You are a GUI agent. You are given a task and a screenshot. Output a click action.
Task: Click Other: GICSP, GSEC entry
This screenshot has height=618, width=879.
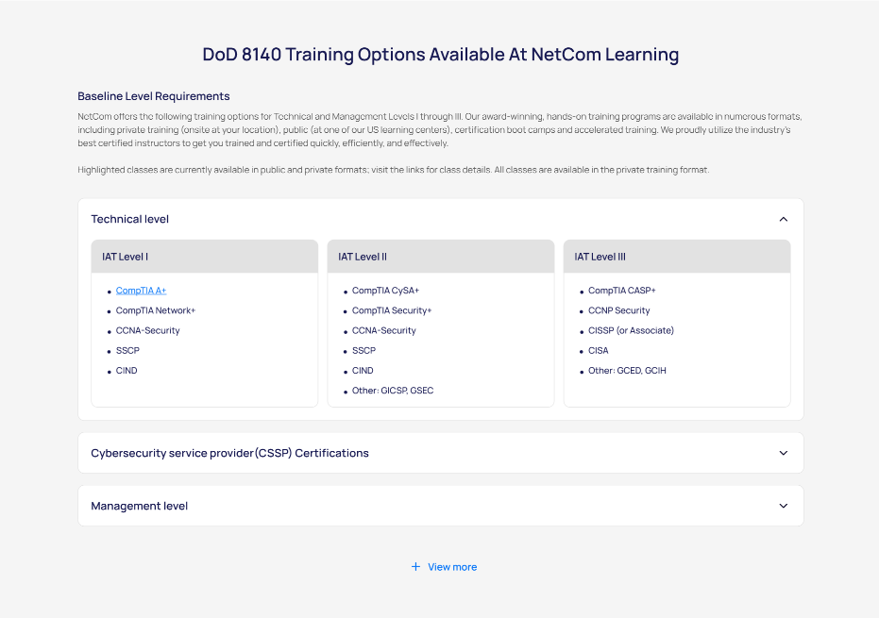point(393,391)
